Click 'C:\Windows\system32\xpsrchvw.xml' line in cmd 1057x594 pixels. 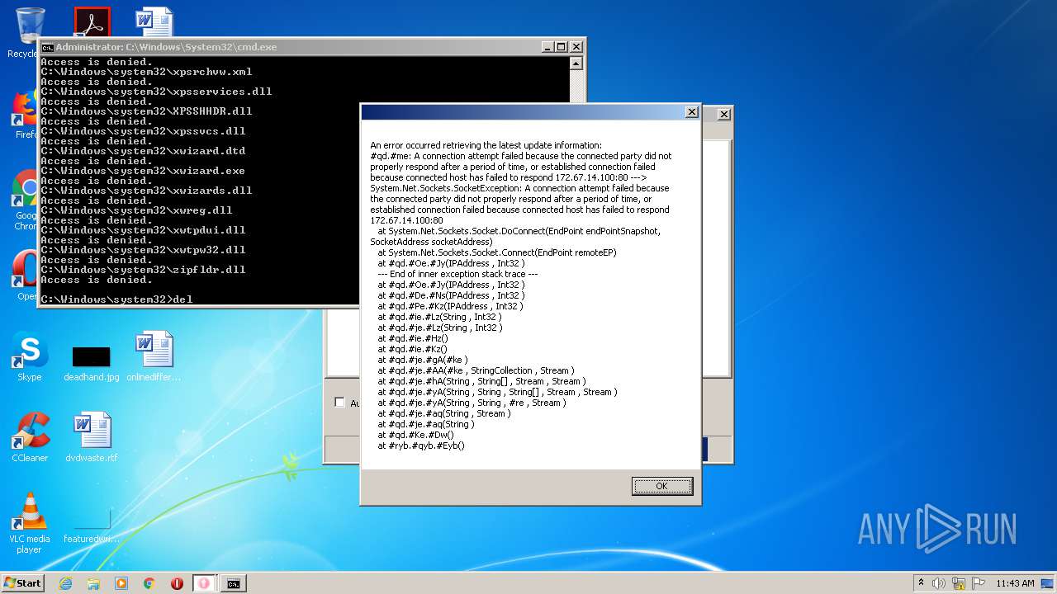(146, 71)
